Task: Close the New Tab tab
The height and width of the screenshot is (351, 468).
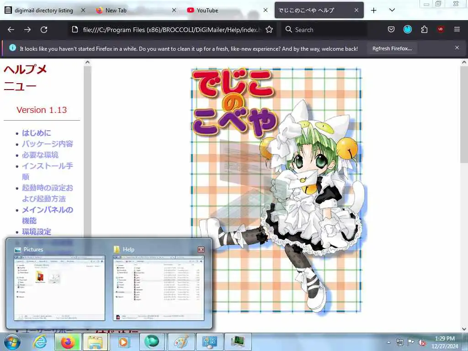Action: click(174, 10)
